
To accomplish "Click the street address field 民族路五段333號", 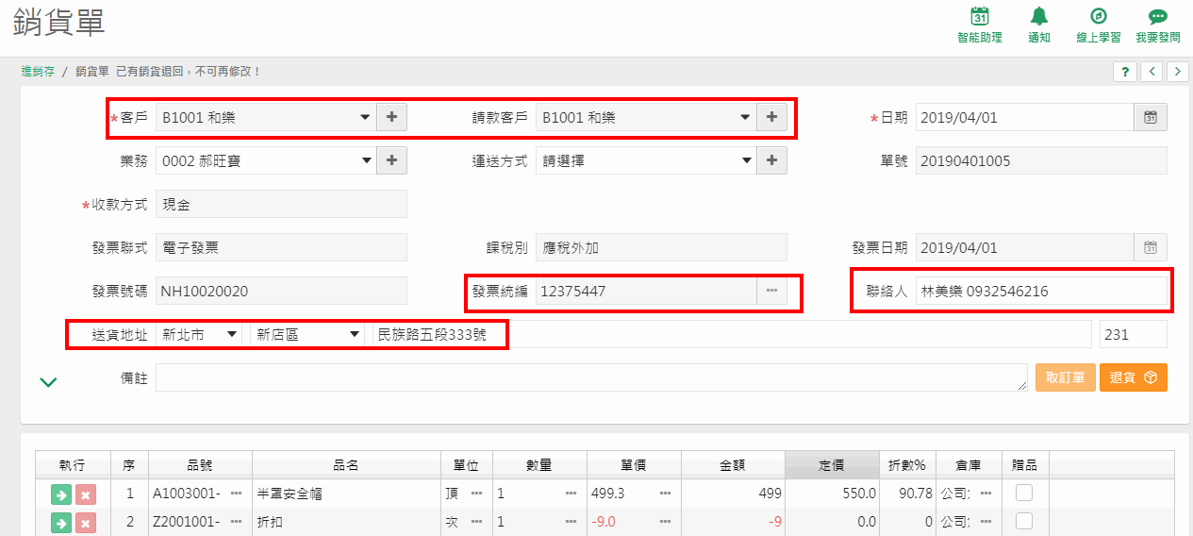I will point(732,334).
